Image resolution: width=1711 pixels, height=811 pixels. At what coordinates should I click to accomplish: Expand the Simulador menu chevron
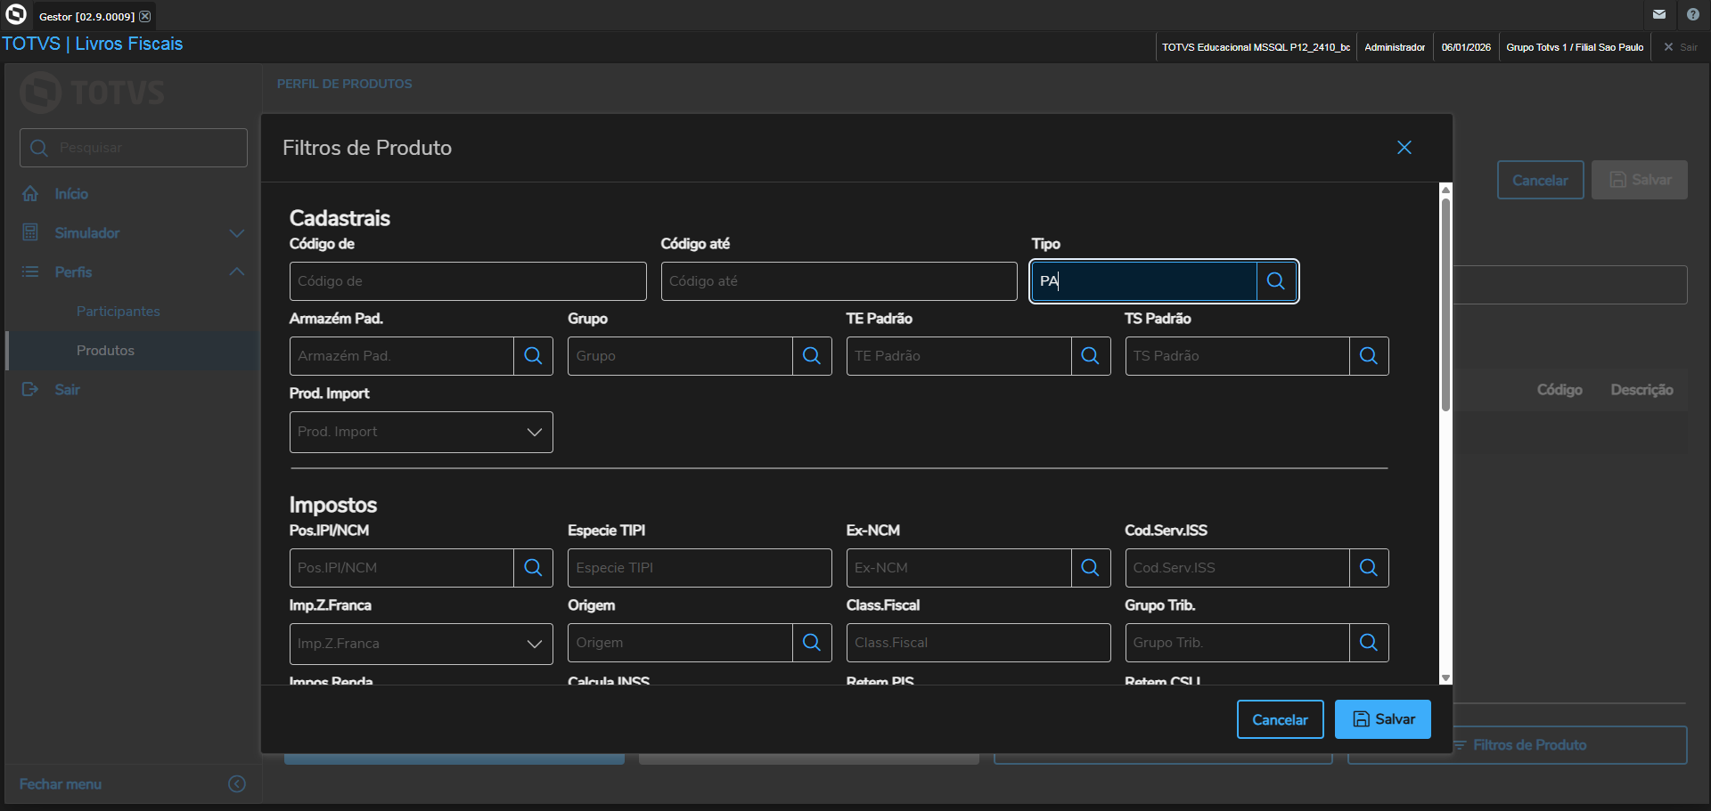[237, 233]
